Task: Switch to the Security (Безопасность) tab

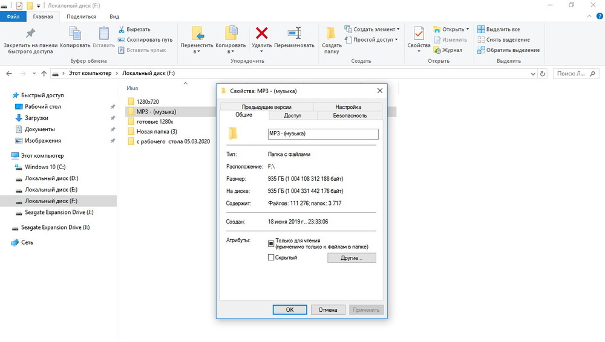Action: click(350, 115)
